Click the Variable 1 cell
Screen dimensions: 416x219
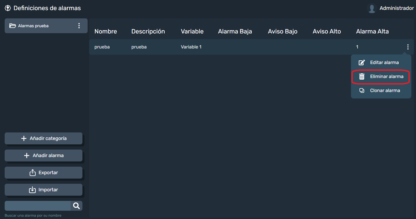[x=191, y=47]
